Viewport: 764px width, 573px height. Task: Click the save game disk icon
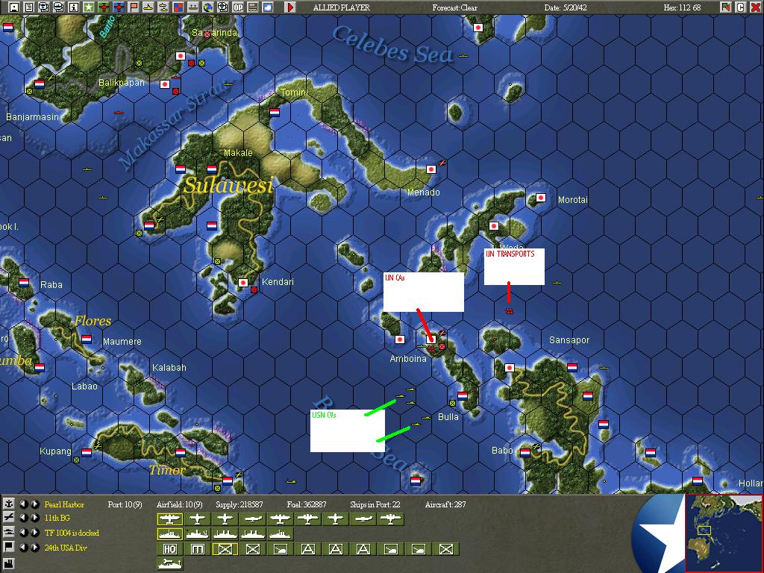click(x=14, y=7)
